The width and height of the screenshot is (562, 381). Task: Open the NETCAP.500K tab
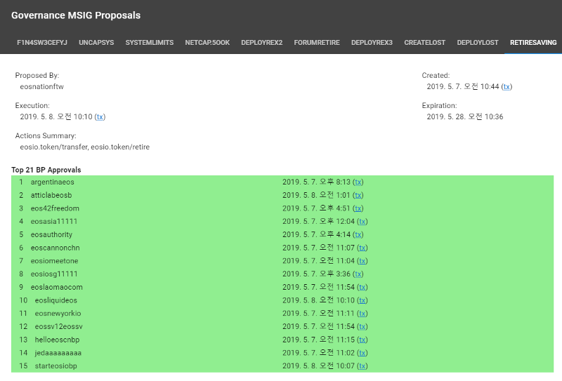click(x=207, y=43)
